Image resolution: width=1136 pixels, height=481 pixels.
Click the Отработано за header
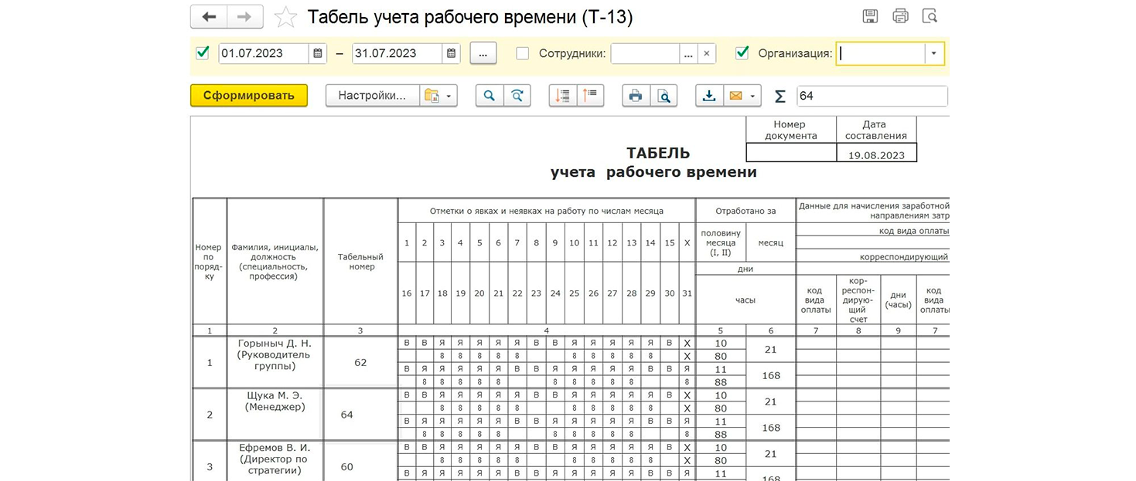pos(745,211)
